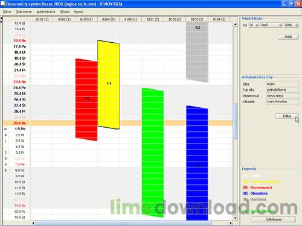Click the vertical scrollbar down arrow
302x226 pixels.
click(x=235, y=218)
